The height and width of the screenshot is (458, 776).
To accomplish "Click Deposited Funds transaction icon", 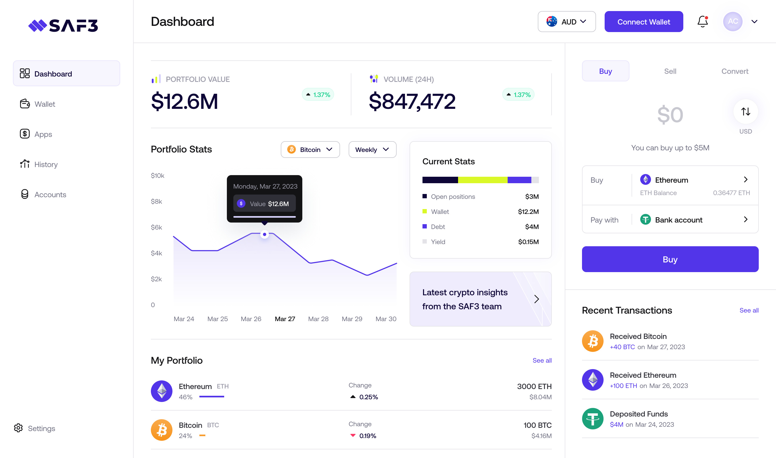I will [x=593, y=419].
